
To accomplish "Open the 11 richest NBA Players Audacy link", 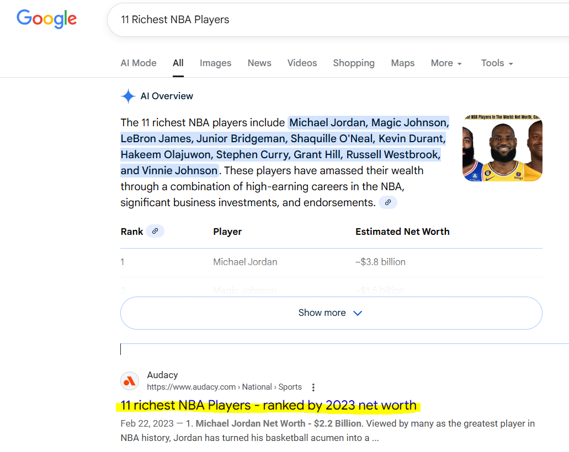I will tap(268, 406).
